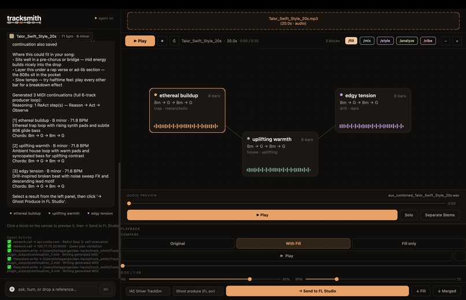The width and height of the screenshot is (466, 300).
Task: Click the 'trap · melancholic' tag on ethereal buildup
Action: point(171,109)
